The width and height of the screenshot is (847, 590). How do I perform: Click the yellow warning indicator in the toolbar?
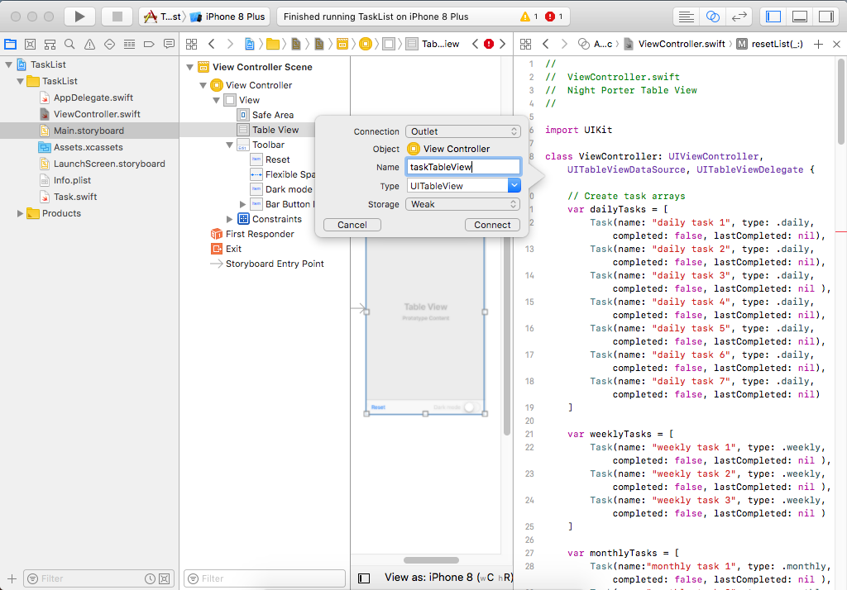tap(529, 17)
